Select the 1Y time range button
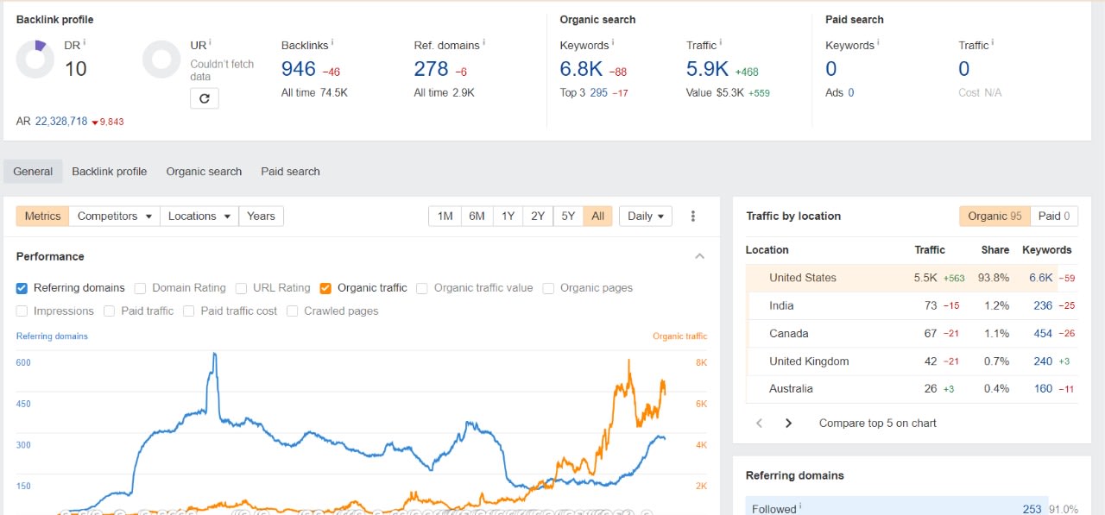The width and height of the screenshot is (1105, 515). (x=508, y=217)
